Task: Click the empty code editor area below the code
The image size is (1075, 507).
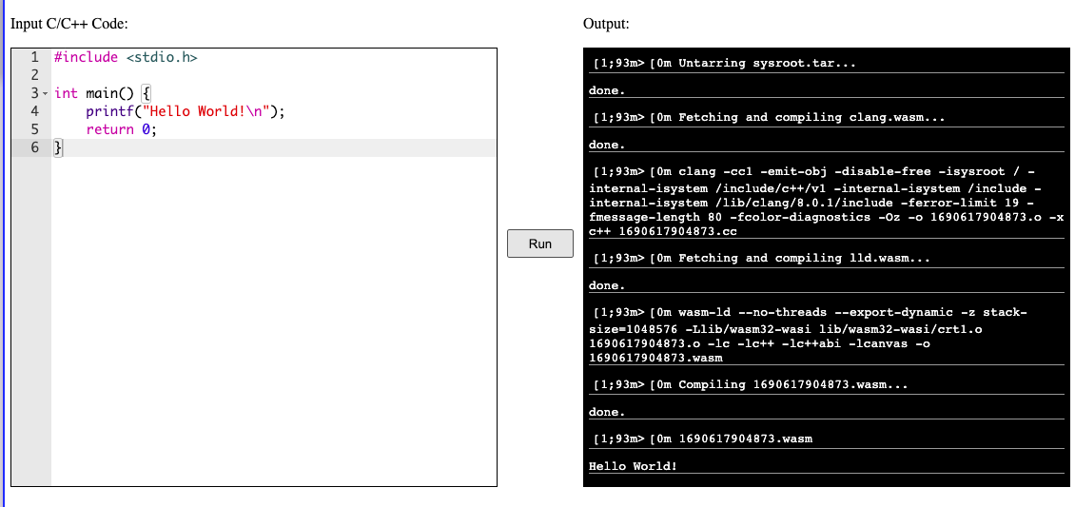Action: 273,322
